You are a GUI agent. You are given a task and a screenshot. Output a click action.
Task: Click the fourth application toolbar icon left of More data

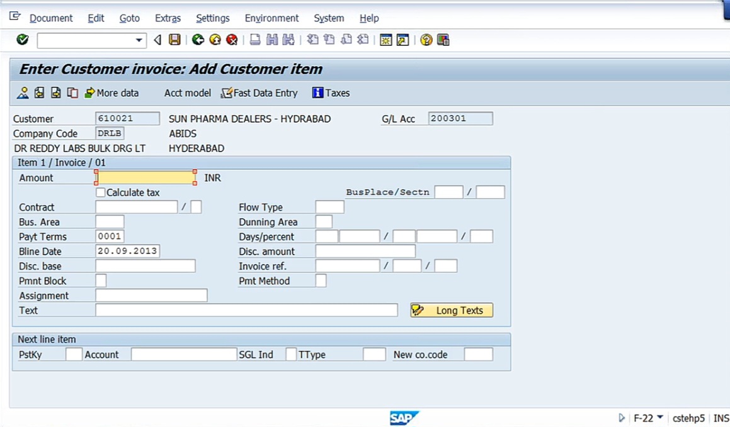[x=72, y=93]
